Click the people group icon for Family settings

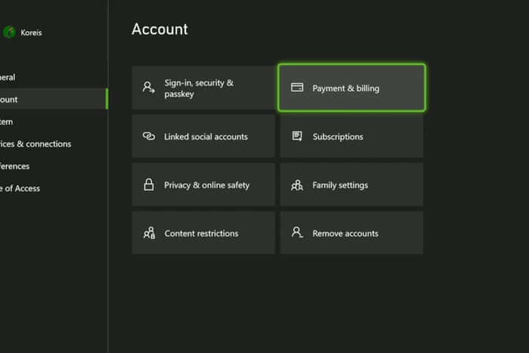[x=297, y=185]
